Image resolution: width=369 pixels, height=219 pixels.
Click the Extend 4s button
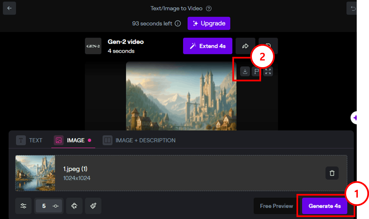click(208, 46)
